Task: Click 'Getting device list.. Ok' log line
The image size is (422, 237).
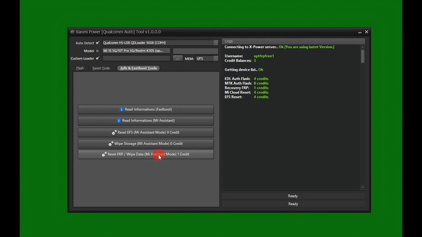Action: coord(244,70)
